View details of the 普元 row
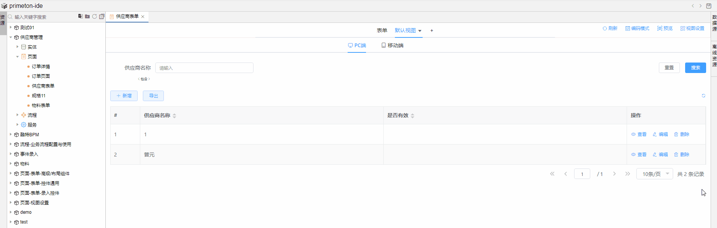The height and width of the screenshot is (228, 717). pos(639,155)
